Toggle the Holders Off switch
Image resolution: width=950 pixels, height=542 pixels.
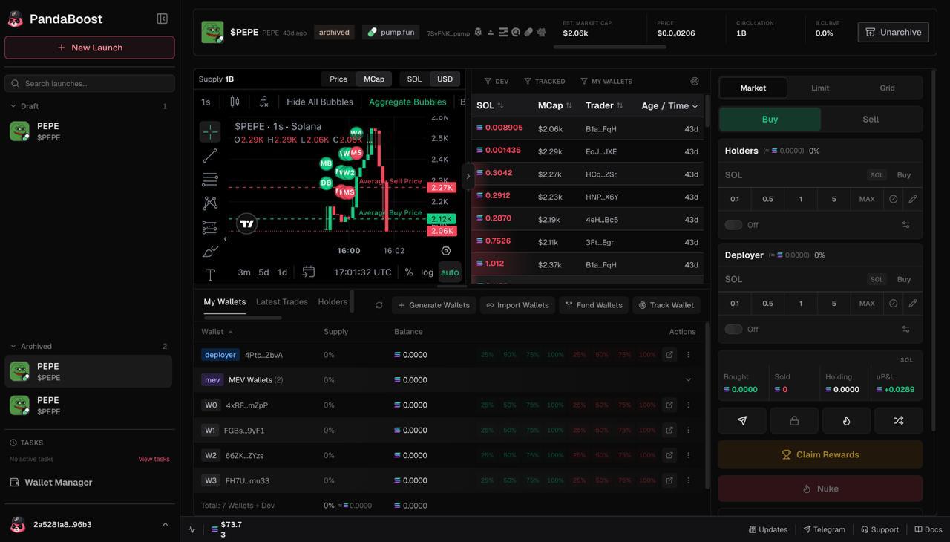click(733, 225)
